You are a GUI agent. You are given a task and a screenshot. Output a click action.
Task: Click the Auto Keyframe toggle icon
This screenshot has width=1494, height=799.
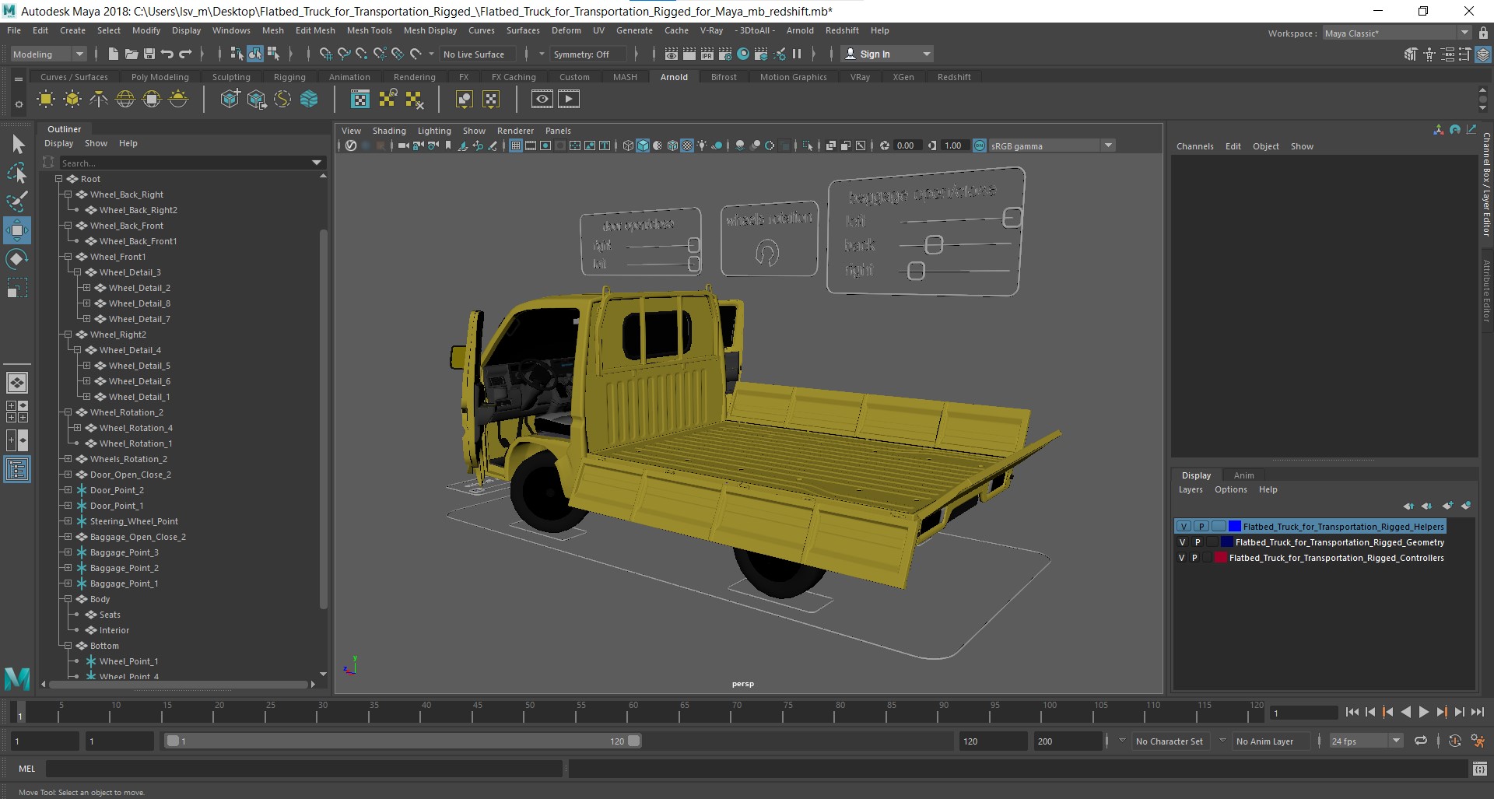click(x=1454, y=741)
